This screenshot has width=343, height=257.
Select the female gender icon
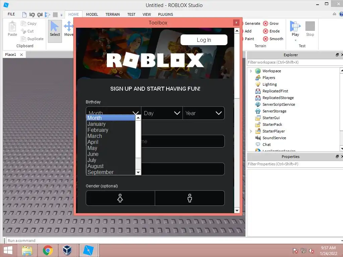[120, 198]
